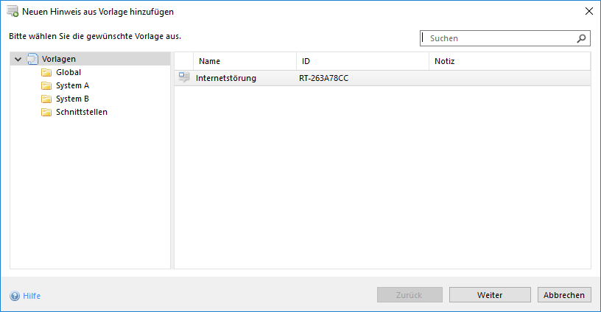Click the magnifier icon in search box
The width and height of the screenshot is (601, 312).
click(x=581, y=38)
